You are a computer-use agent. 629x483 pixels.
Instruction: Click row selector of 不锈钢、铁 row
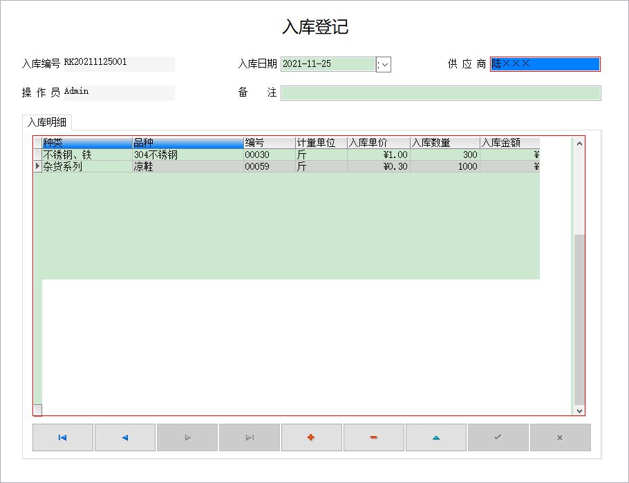[x=38, y=155]
